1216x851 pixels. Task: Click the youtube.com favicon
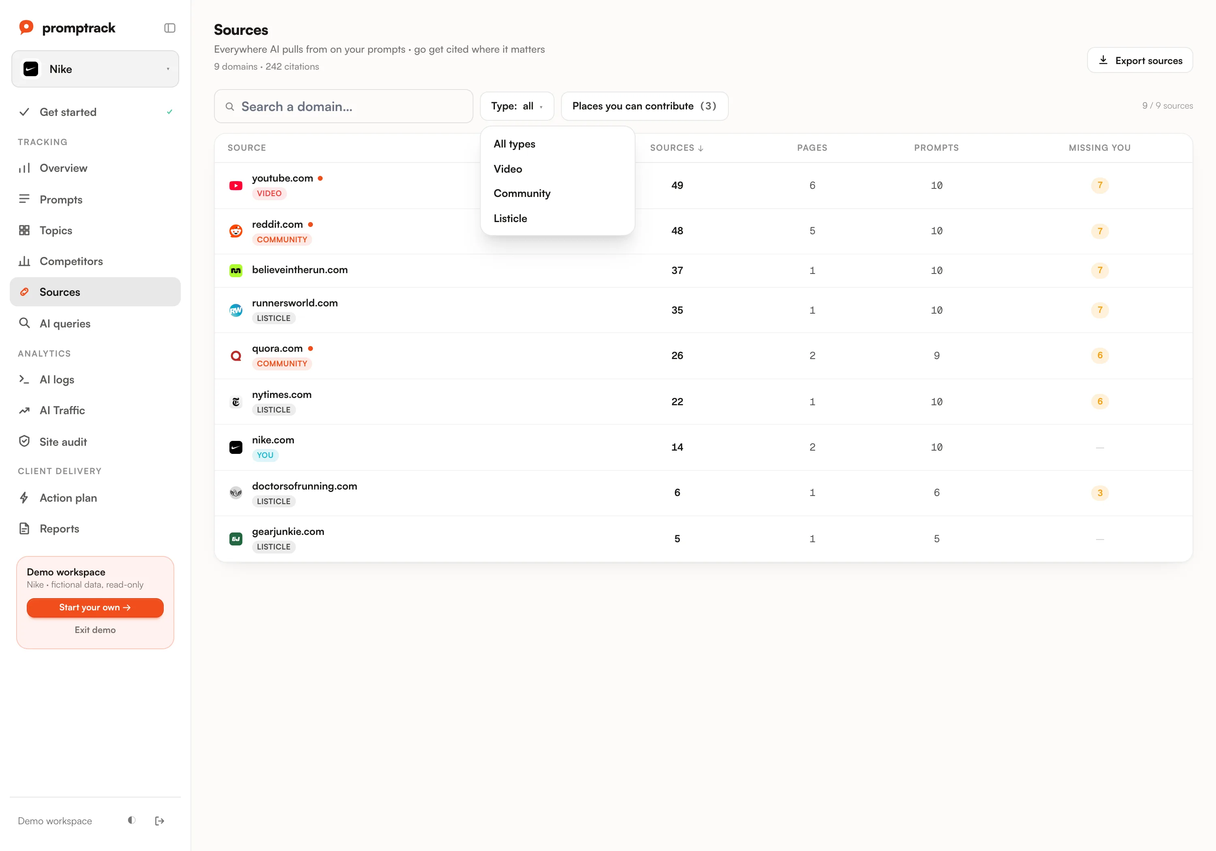(x=235, y=185)
